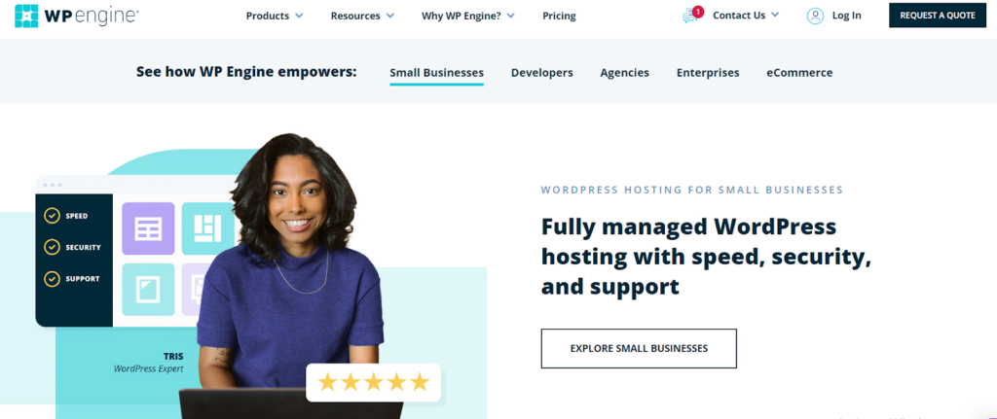Image resolution: width=997 pixels, height=419 pixels.
Task: Click the Speed checkmark circle
Action: (53, 216)
